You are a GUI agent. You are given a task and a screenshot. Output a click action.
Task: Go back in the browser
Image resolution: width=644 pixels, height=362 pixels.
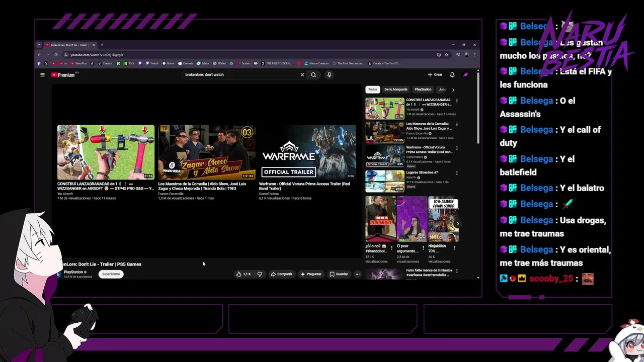coord(39,55)
